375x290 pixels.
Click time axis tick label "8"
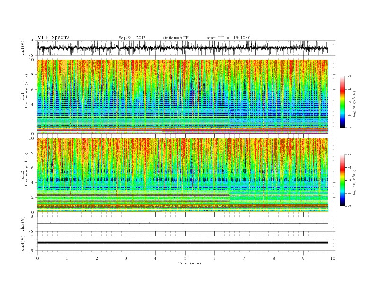[274, 258]
